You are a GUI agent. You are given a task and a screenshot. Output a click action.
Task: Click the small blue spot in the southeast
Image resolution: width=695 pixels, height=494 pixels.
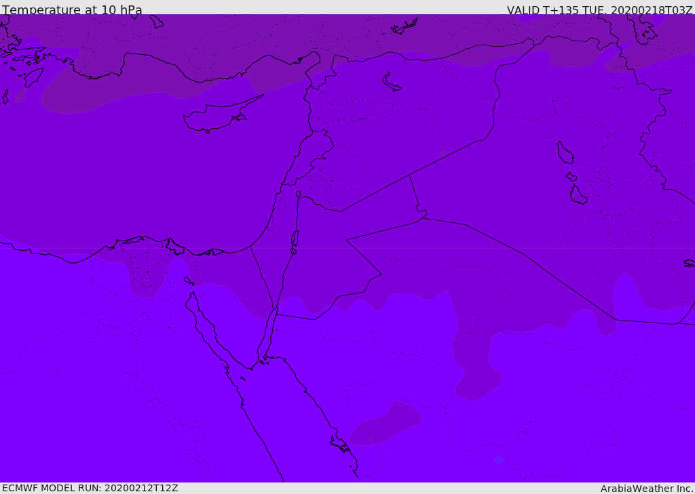[x=498, y=459]
